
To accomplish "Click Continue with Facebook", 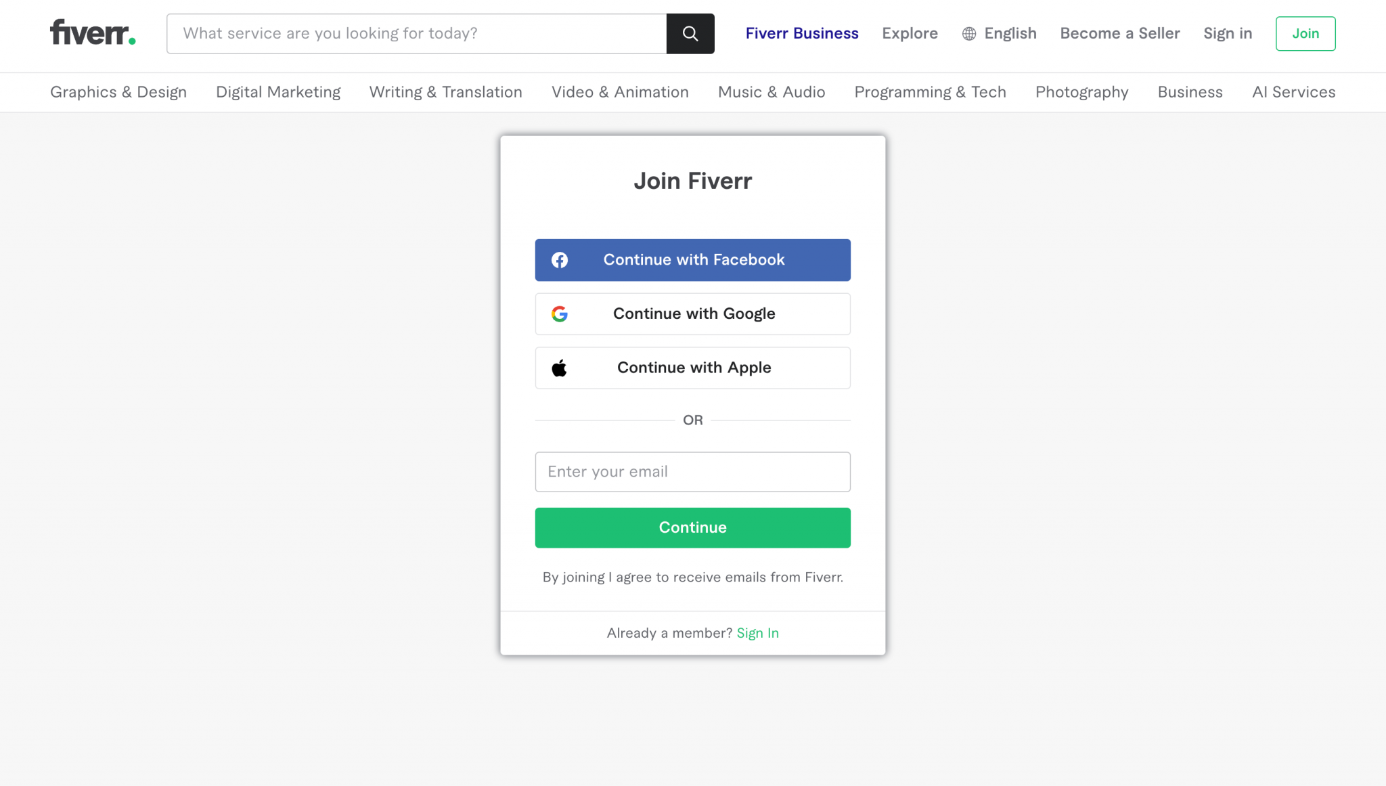I will click(x=692, y=259).
